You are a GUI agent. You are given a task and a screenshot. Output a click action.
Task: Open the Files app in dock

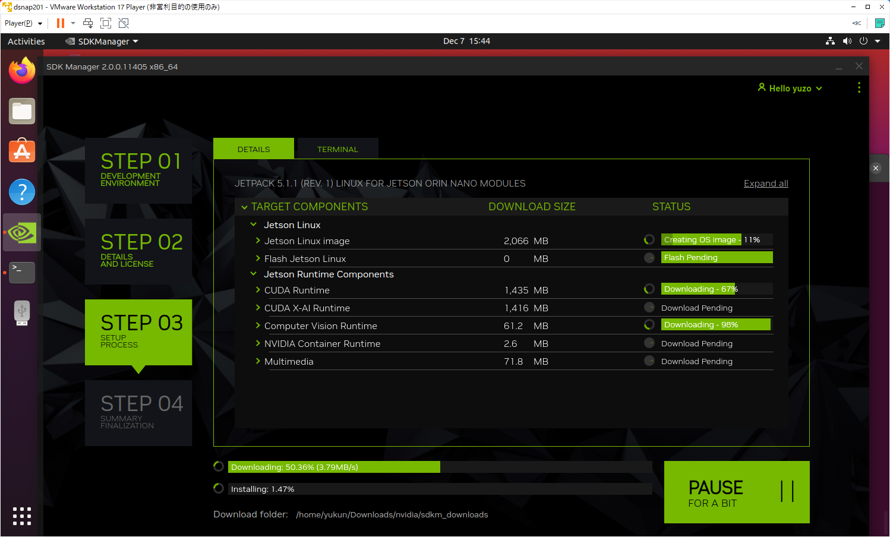(x=22, y=111)
